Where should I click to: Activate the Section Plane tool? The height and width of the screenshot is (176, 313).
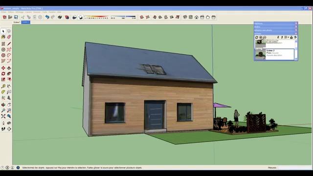point(9,129)
